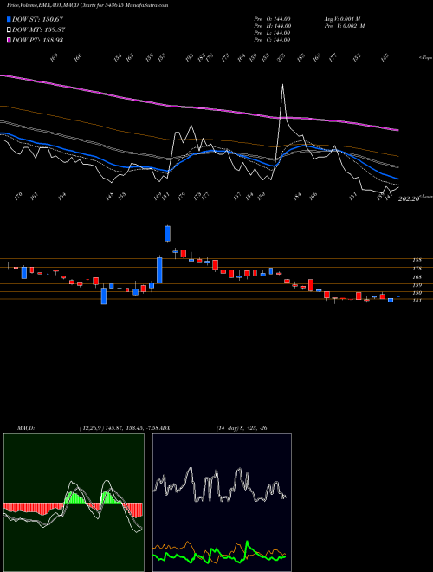The height and width of the screenshot is (572, 433).
Task: Click the 202.20 value beside the price line
Action: click(410, 199)
